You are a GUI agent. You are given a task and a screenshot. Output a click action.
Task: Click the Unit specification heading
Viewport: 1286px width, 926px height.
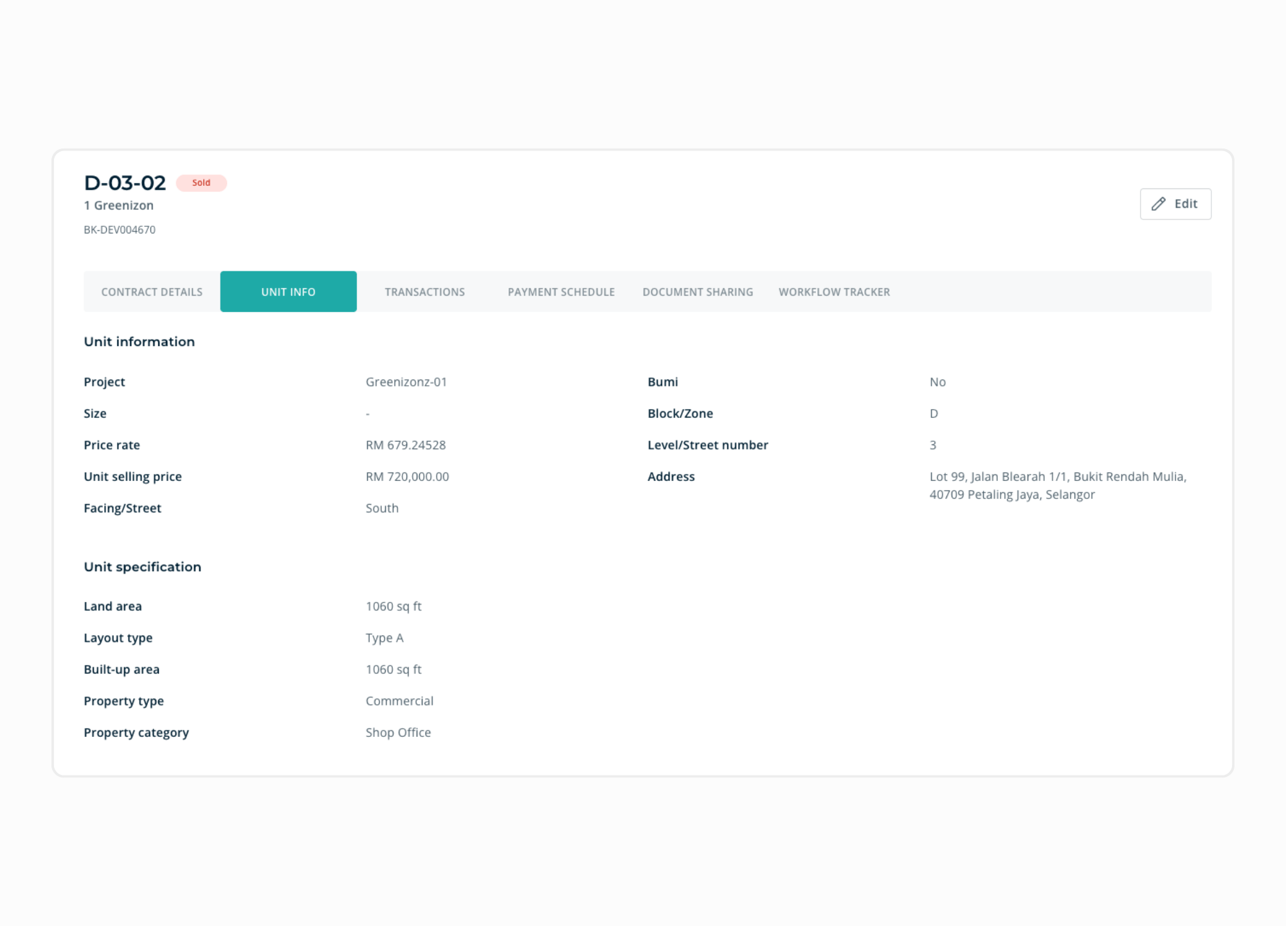point(143,567)
